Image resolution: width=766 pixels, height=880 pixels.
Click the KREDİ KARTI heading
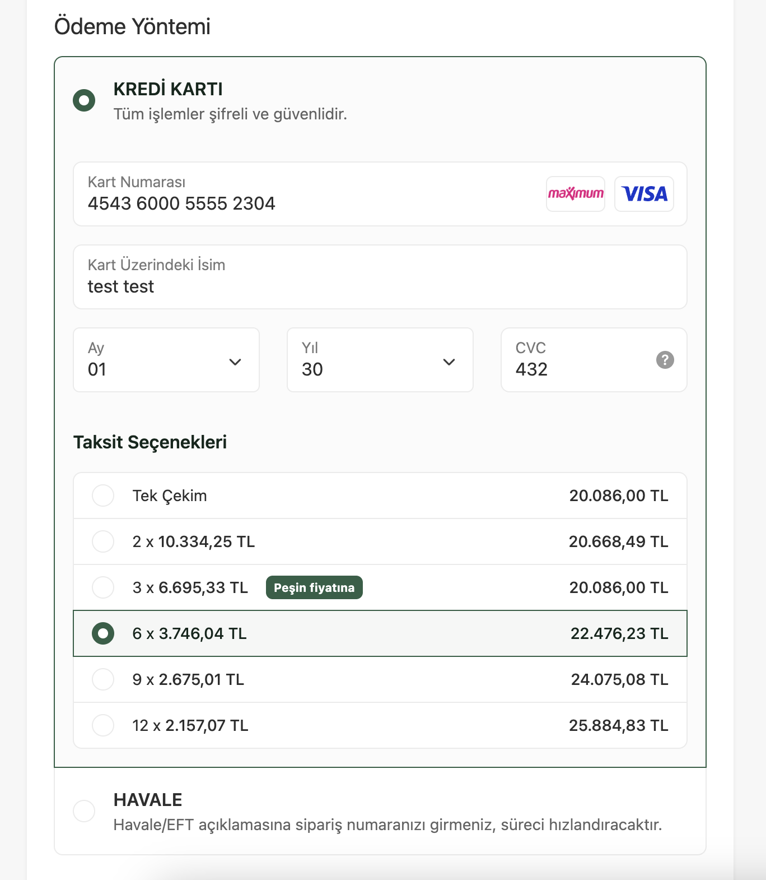pyautogui.click(x=168, y=89)
